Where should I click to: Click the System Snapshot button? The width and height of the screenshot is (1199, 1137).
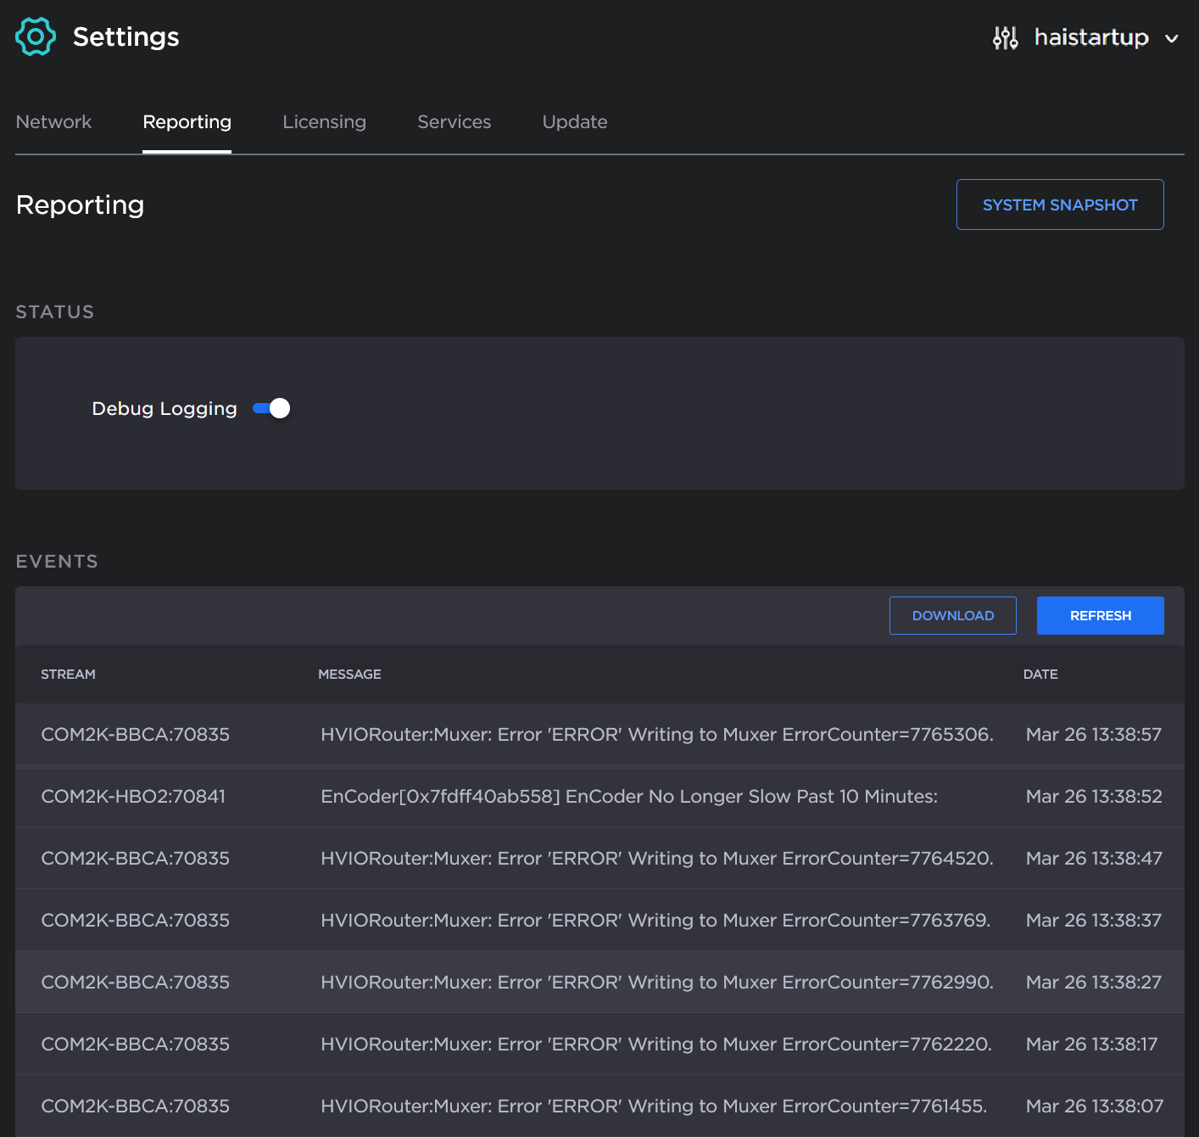click(1059, 204)
